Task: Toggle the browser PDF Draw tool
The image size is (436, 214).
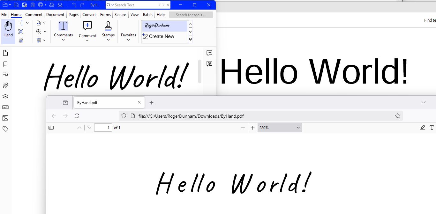Action: coord(423,128)
